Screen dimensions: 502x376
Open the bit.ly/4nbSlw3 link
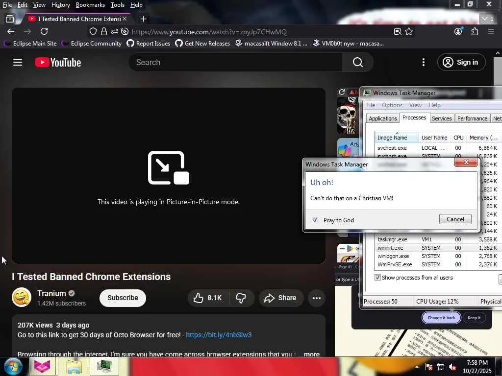point(219,335)
